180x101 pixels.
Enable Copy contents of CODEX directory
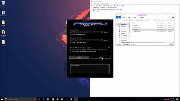[x=71, y=52]
